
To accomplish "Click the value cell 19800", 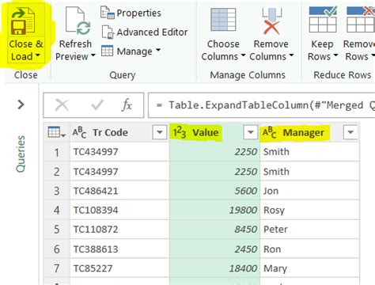I will (214, 210).
